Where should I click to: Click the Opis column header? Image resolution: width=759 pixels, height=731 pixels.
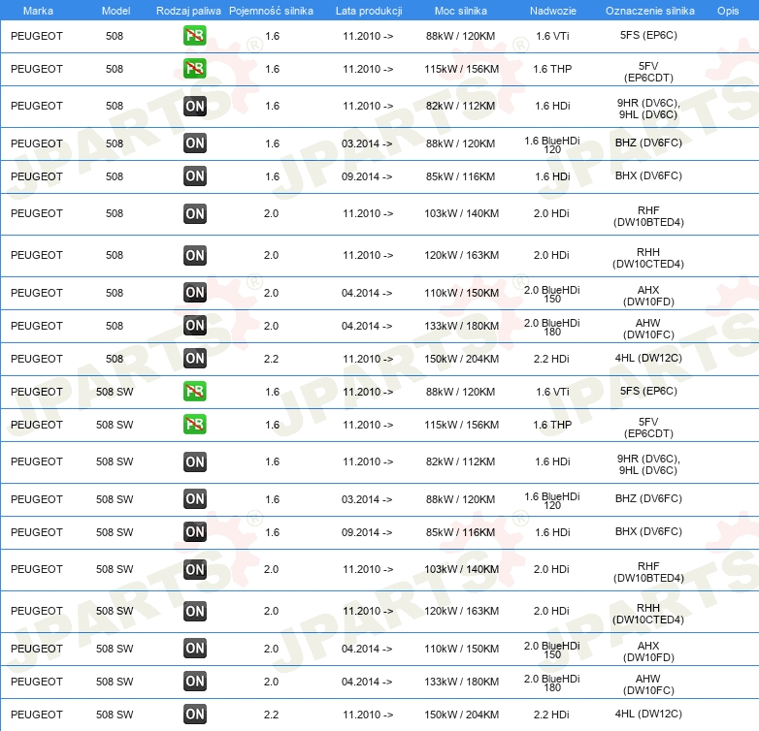(728, 11)
